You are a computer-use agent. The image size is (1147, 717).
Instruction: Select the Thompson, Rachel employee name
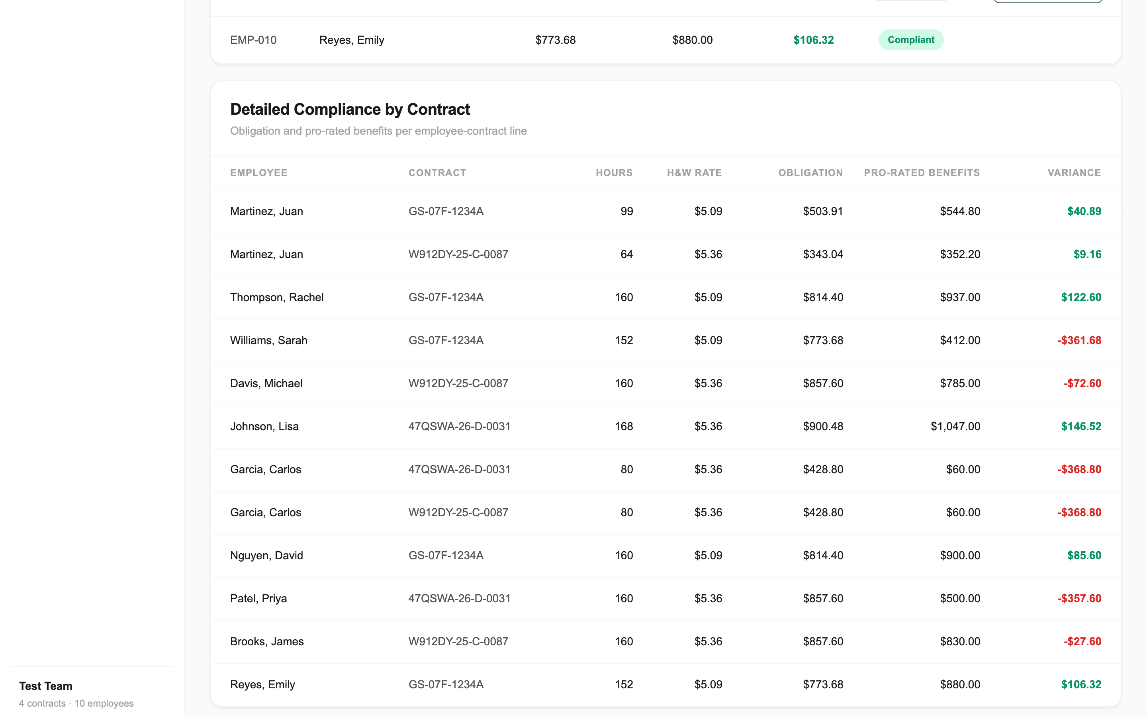[277, 297]
